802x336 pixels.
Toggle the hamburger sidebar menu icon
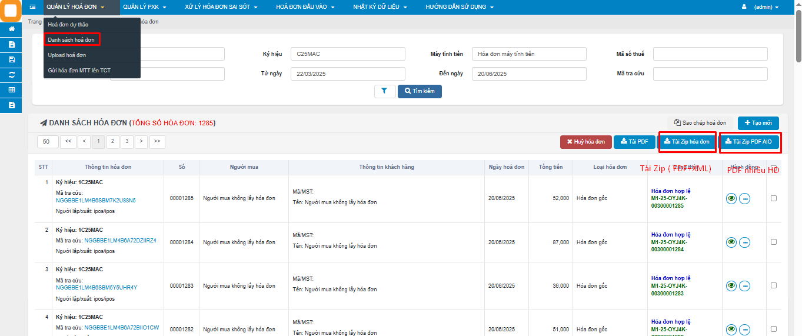click(x=32, y=7)
